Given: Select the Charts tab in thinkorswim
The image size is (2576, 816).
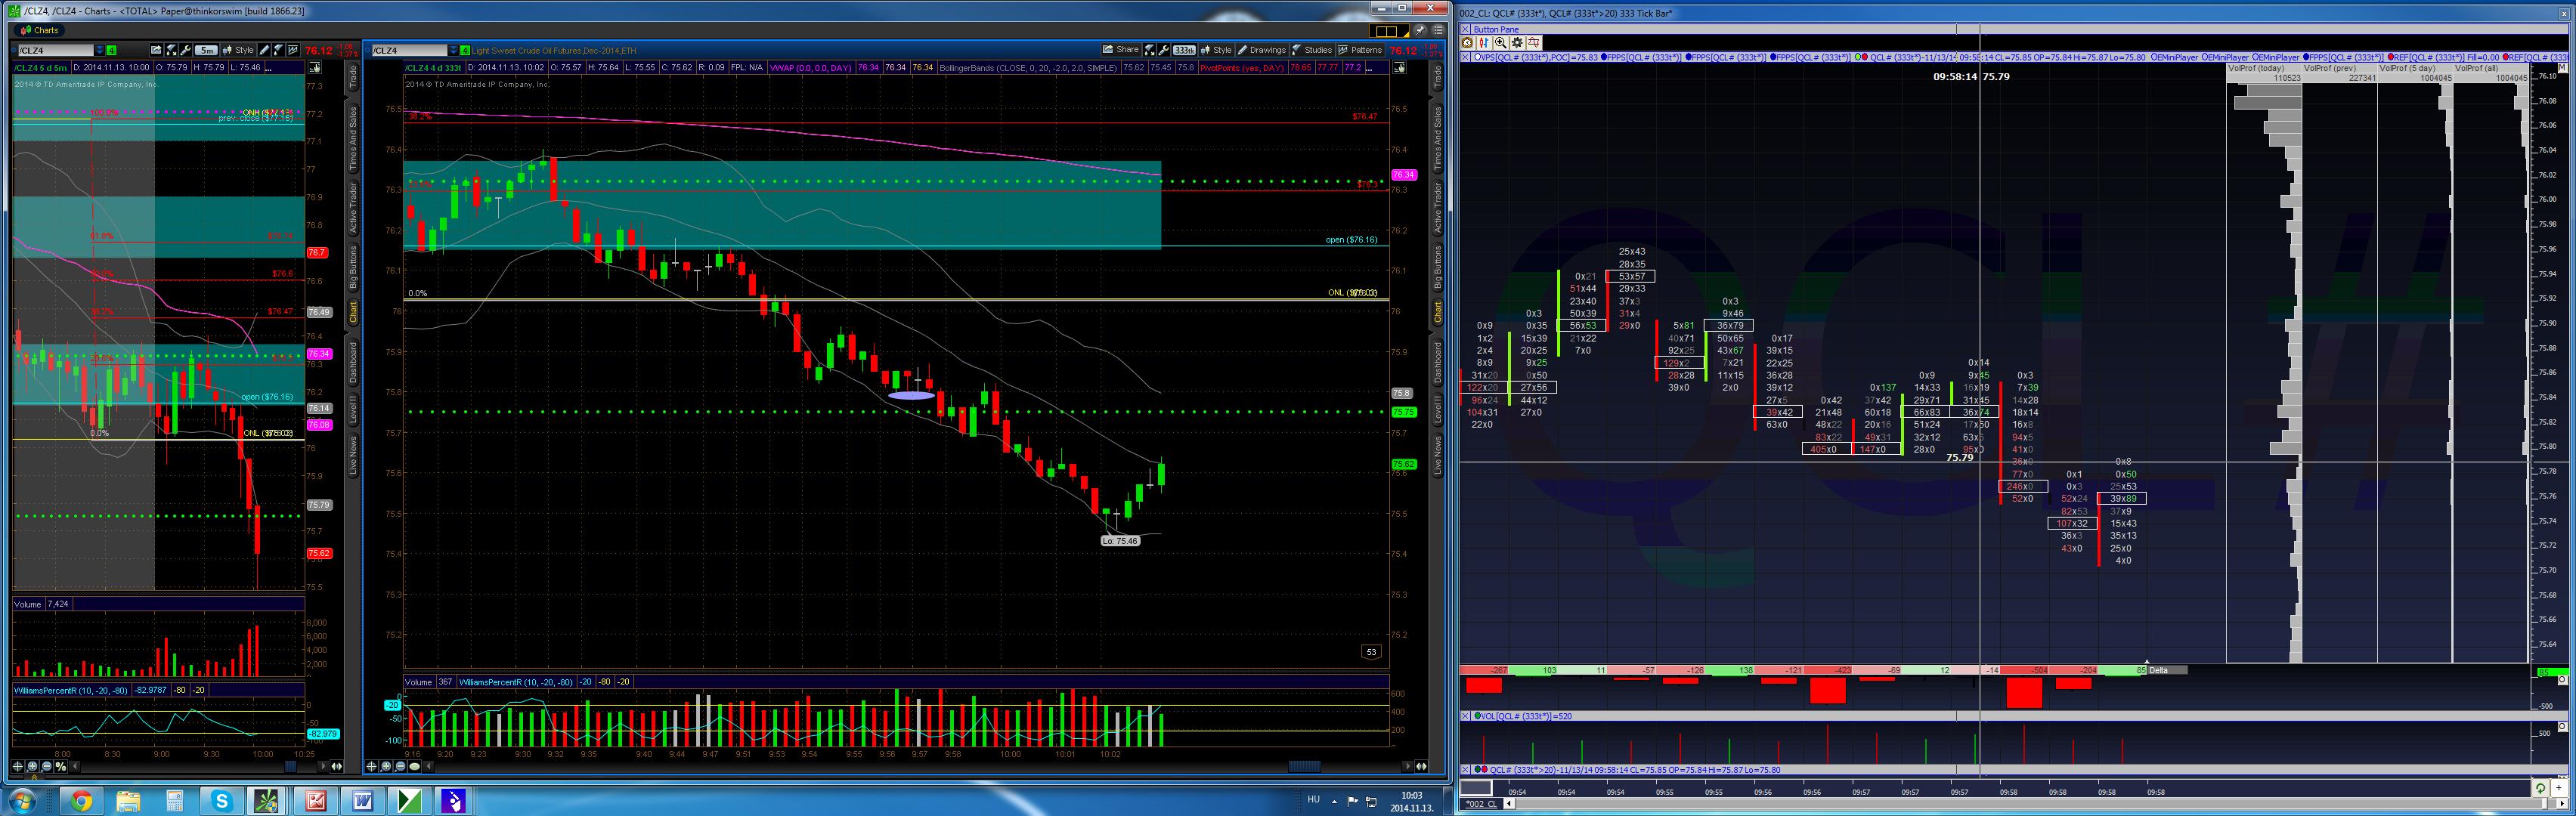Looking at the screenshot, I should pos(41,30).
